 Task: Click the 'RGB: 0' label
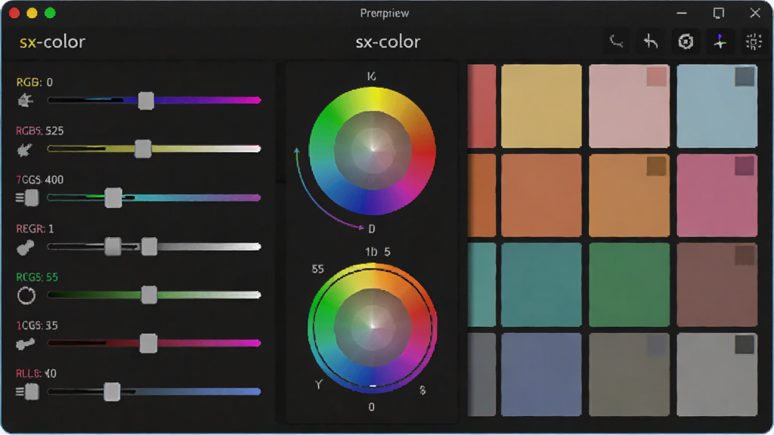coord(35,82)
